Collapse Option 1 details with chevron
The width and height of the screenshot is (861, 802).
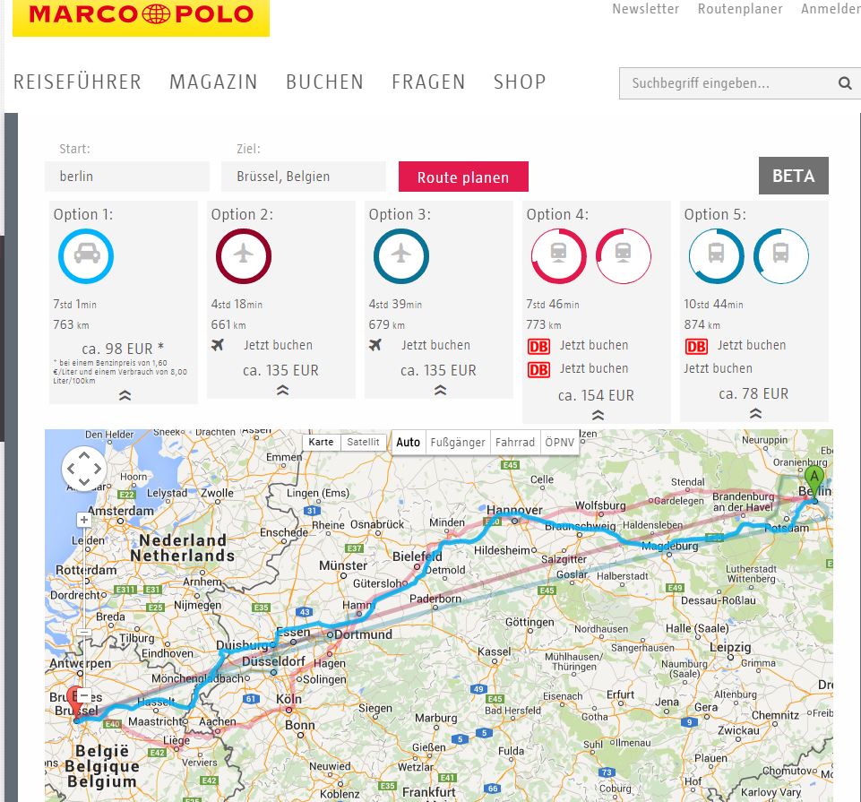click(x=125, y=395)
